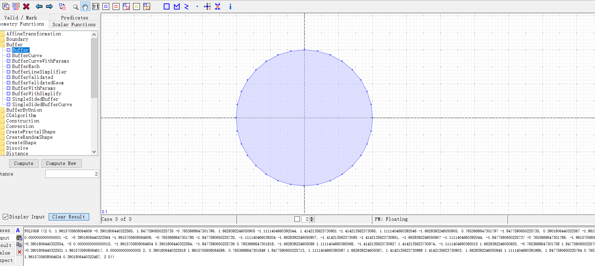Zoom to the red B geometry
The width and height of the screenshot is (595, 266).
116,6
